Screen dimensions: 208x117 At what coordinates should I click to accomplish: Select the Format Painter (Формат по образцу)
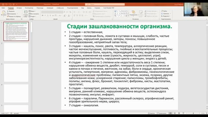click(x=14, y=17)
